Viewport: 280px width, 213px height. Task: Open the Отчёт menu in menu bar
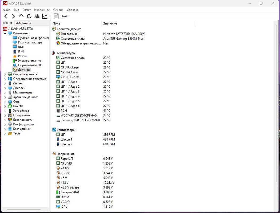(x=27, y=10)
